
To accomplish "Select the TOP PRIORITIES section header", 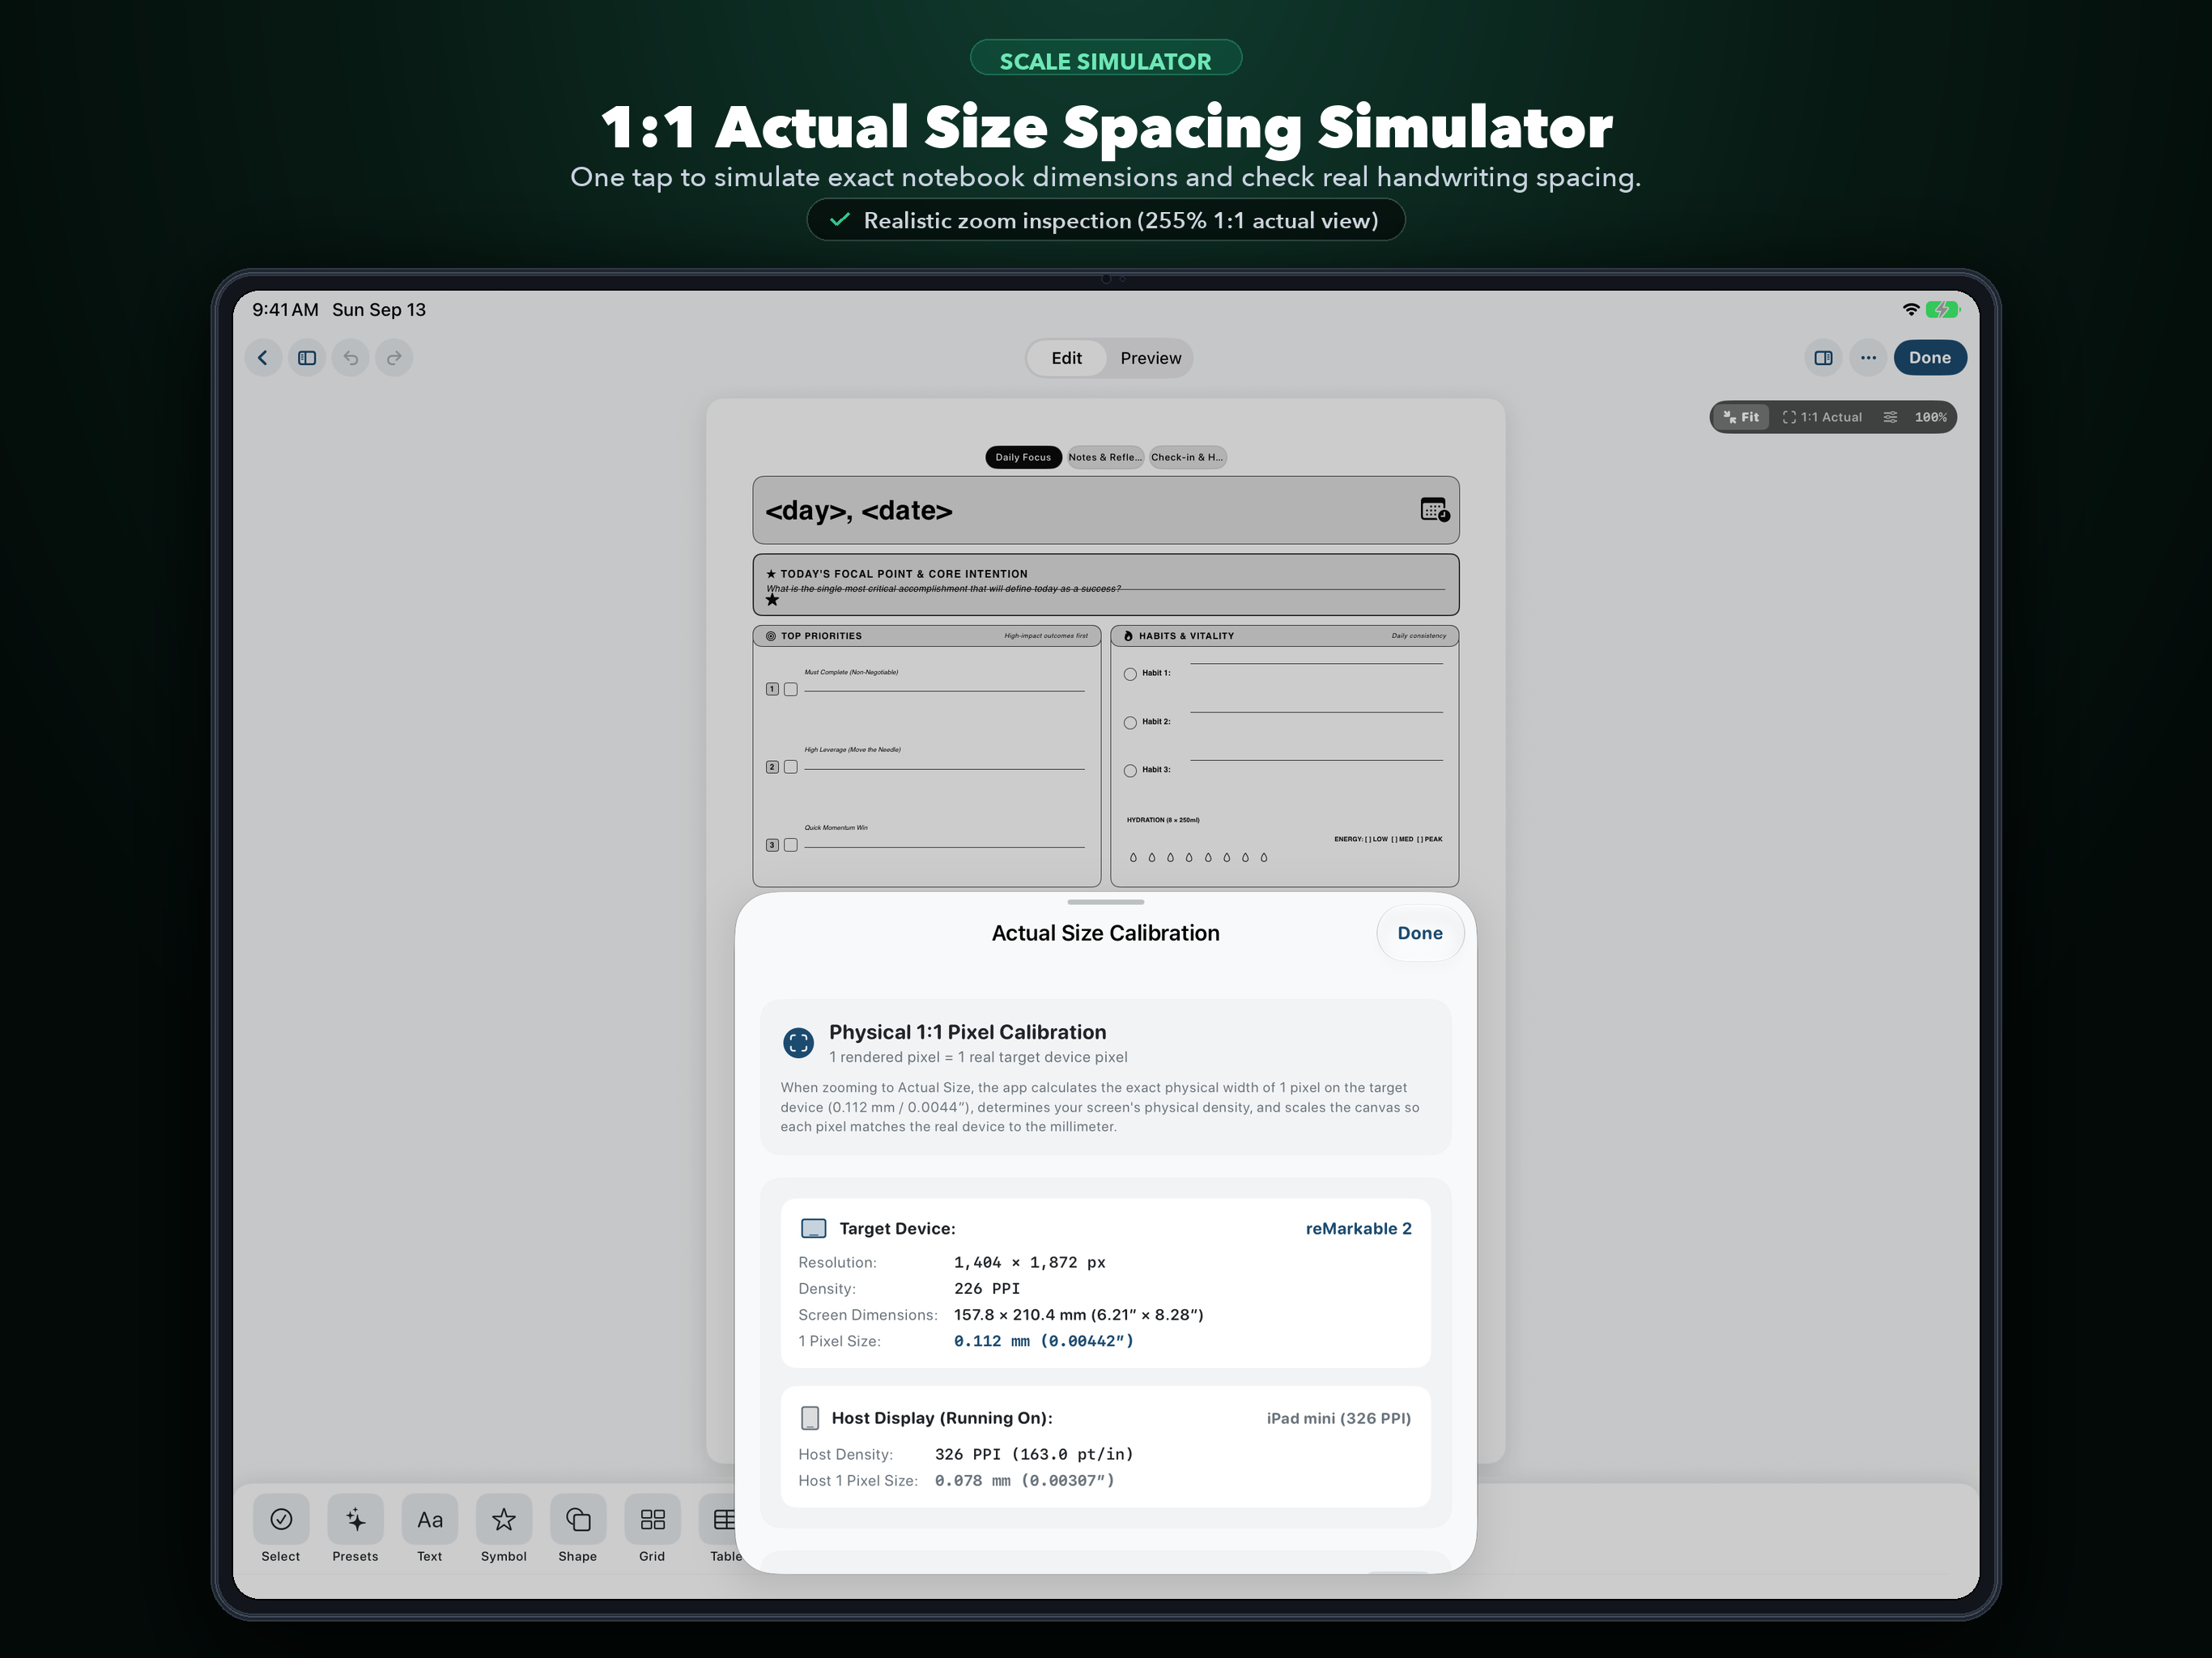I will coord(926,636).
